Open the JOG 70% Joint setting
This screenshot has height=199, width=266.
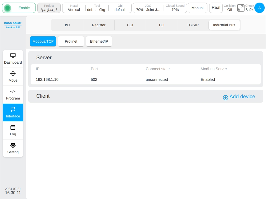click(x=148, y=8)
